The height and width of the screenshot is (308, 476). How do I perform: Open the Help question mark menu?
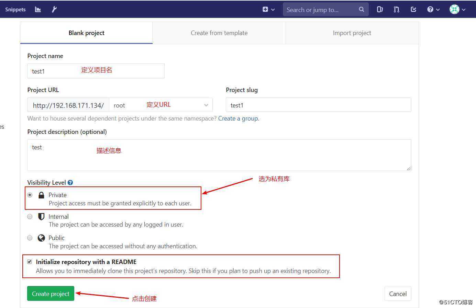tap(433, 10)
